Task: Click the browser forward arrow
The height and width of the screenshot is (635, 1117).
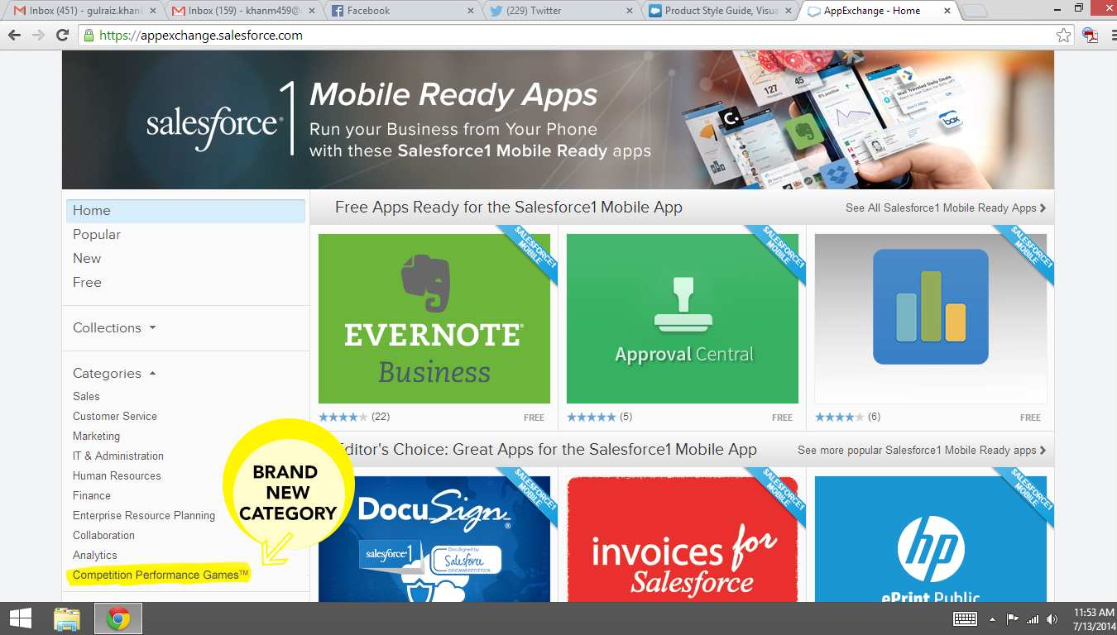Action: tap(38, 36)
